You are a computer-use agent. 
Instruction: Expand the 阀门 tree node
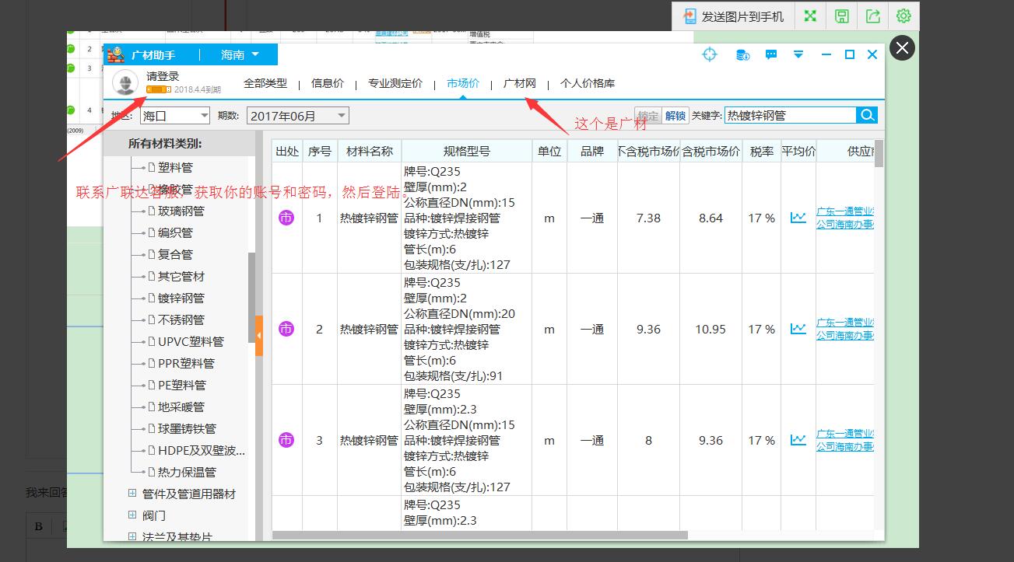coord(132,515)
